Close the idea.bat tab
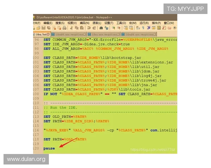The width and height of the screenshot is (211, 168). pos(48,34)
